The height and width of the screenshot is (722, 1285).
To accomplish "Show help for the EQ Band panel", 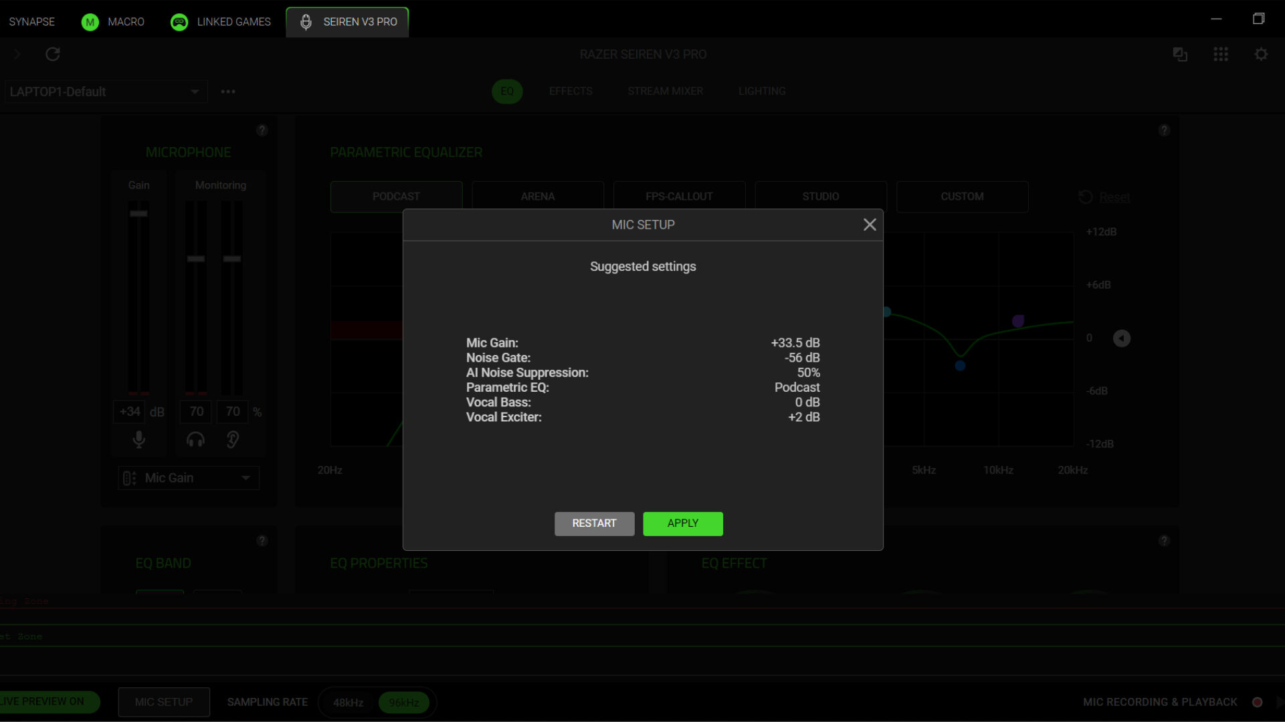I will point(262,541).
